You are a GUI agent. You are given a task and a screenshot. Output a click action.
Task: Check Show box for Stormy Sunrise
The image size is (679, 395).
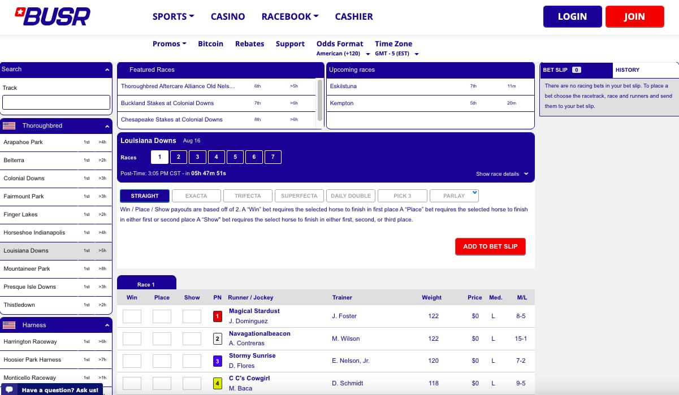(x=192, y=361)
